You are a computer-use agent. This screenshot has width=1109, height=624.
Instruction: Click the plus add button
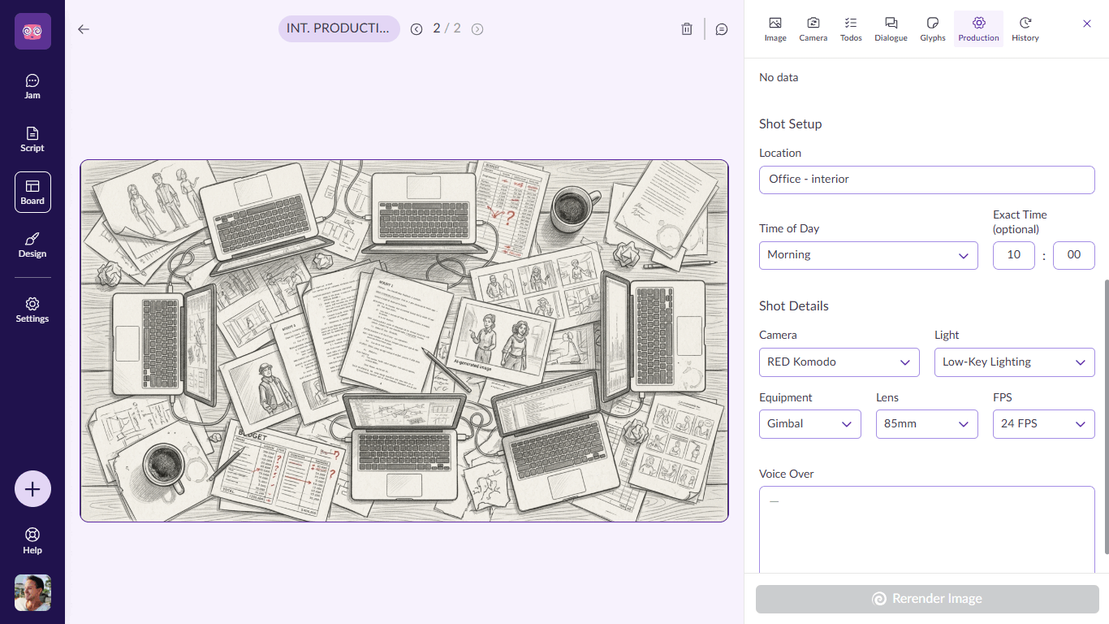[32, 489]
